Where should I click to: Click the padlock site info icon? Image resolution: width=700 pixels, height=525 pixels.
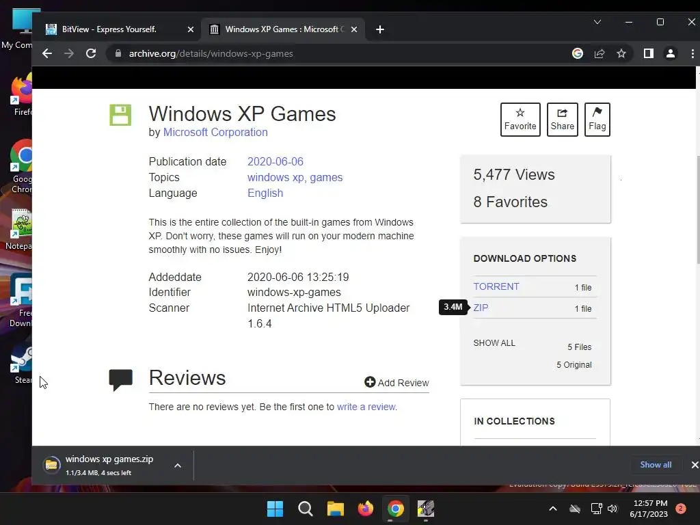click(x=118, y=53)
